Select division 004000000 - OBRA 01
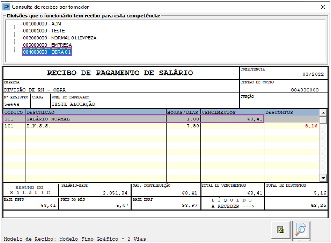Image resolution: width=331 pixels, height=243 pixels. [47, 52]
